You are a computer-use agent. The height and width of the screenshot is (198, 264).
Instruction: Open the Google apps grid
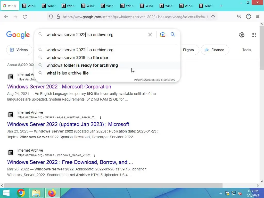point(254,35)
